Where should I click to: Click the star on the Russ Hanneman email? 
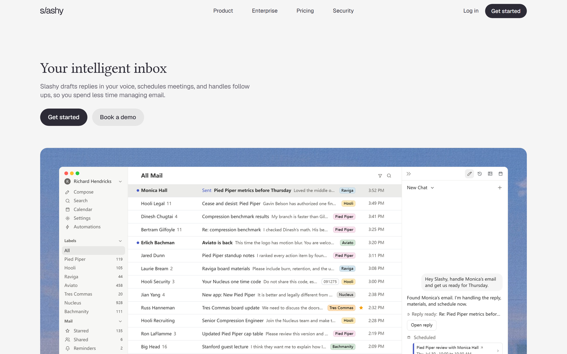click(x=361, y=308)
